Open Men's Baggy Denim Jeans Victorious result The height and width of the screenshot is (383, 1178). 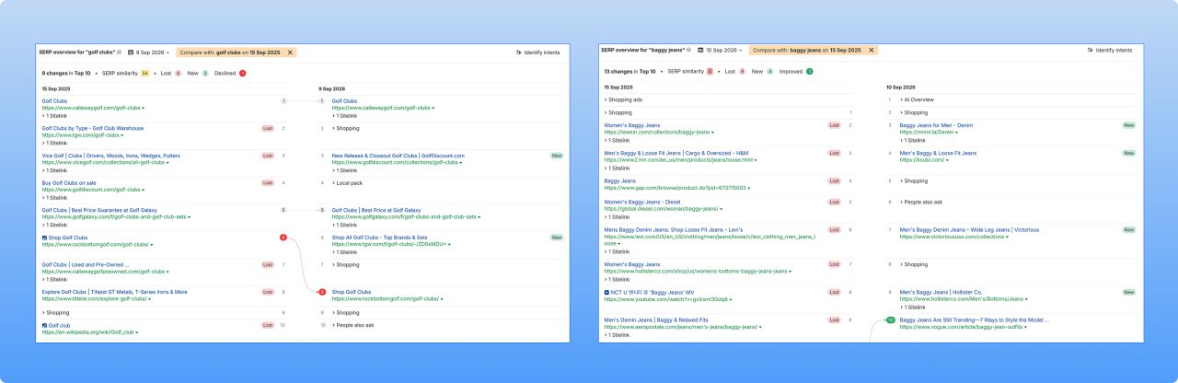[x=969, y=229]
